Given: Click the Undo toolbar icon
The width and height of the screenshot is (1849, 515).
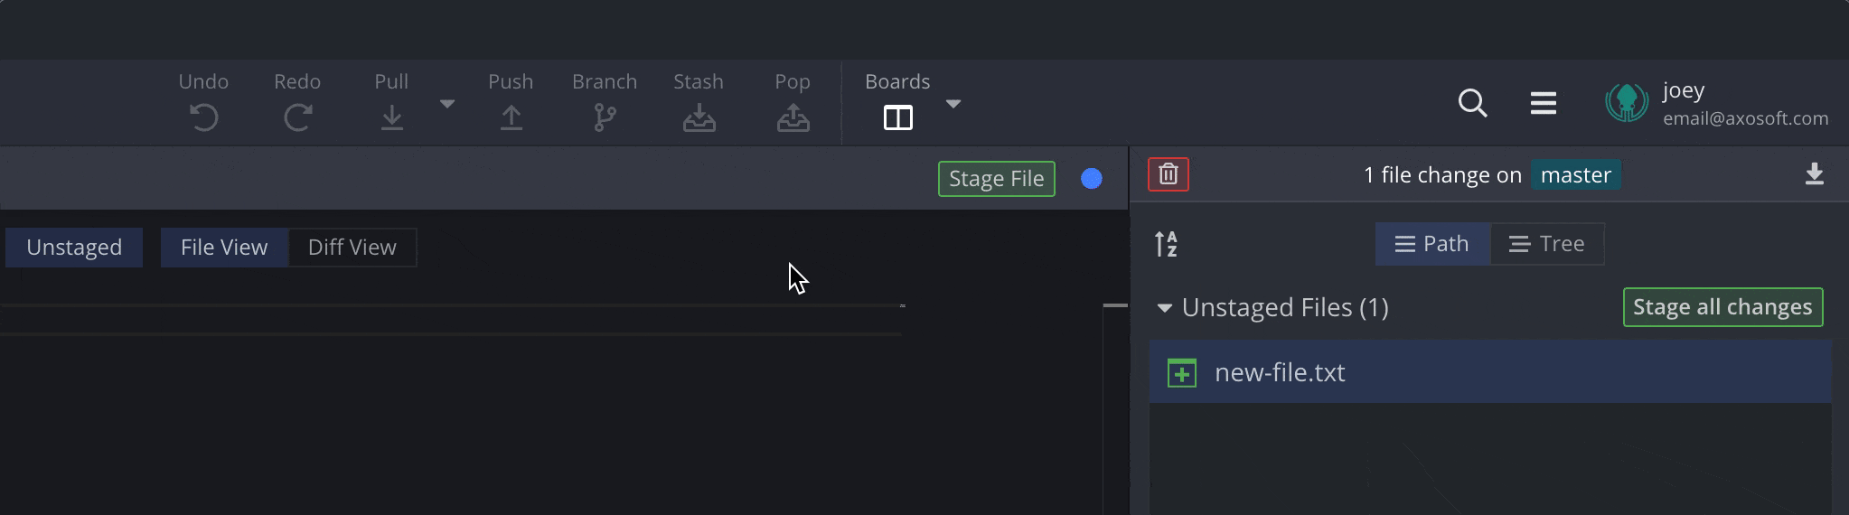Looking at the screenshot, I should click(203, 117).
